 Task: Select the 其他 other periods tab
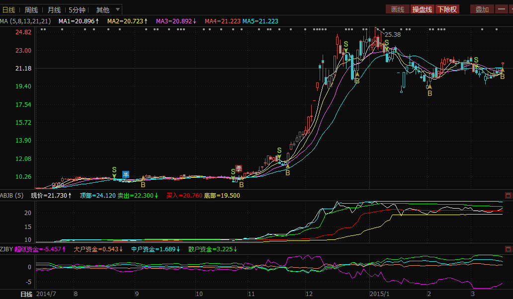103,10
